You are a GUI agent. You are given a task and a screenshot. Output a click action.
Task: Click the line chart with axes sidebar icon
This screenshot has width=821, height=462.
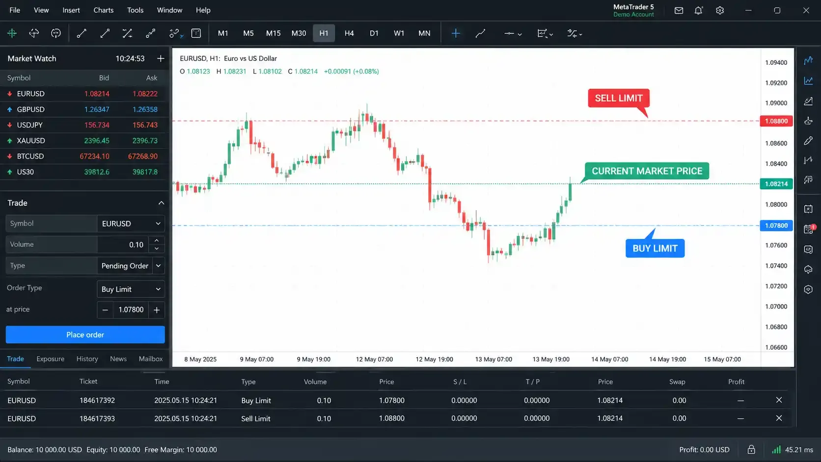point(808,81)
